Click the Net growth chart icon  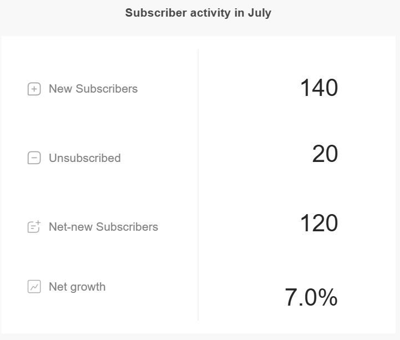(x=34, y=286)
